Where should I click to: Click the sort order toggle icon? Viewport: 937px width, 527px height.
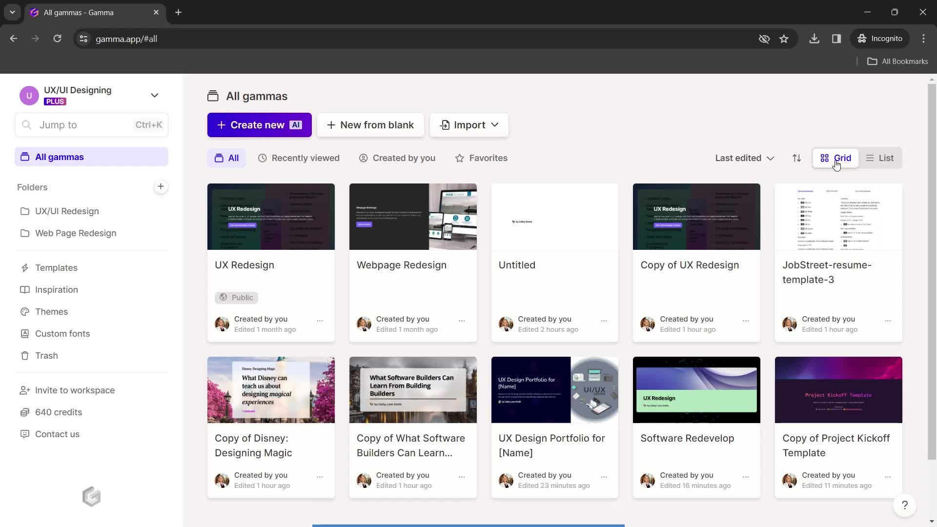(x=796, y=158)
